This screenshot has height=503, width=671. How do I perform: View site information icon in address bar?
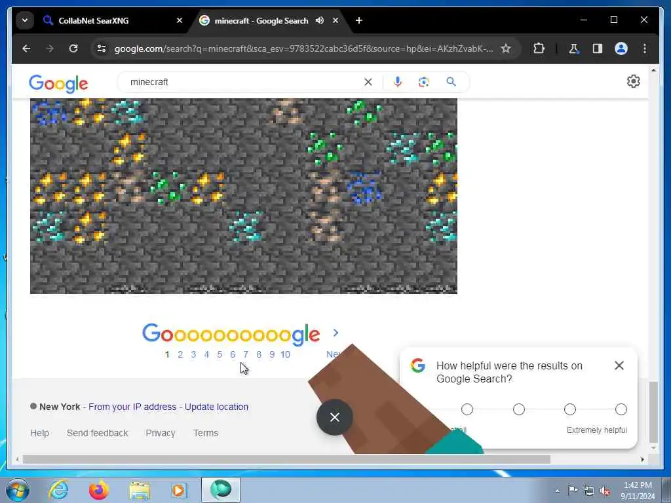click(102, 48)
